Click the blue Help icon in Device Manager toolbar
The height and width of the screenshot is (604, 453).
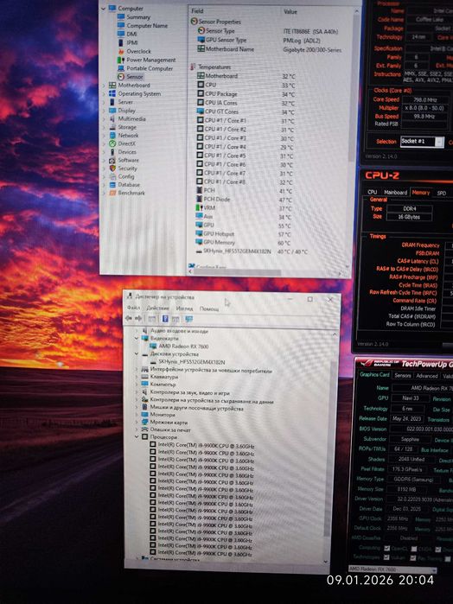[x=165, y=319]
